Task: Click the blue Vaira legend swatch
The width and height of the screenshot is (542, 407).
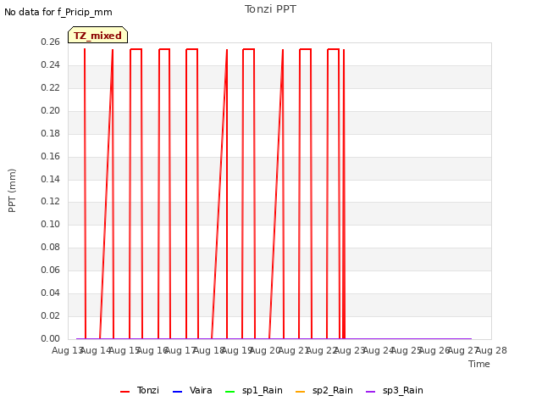Action: coord(177,392)
